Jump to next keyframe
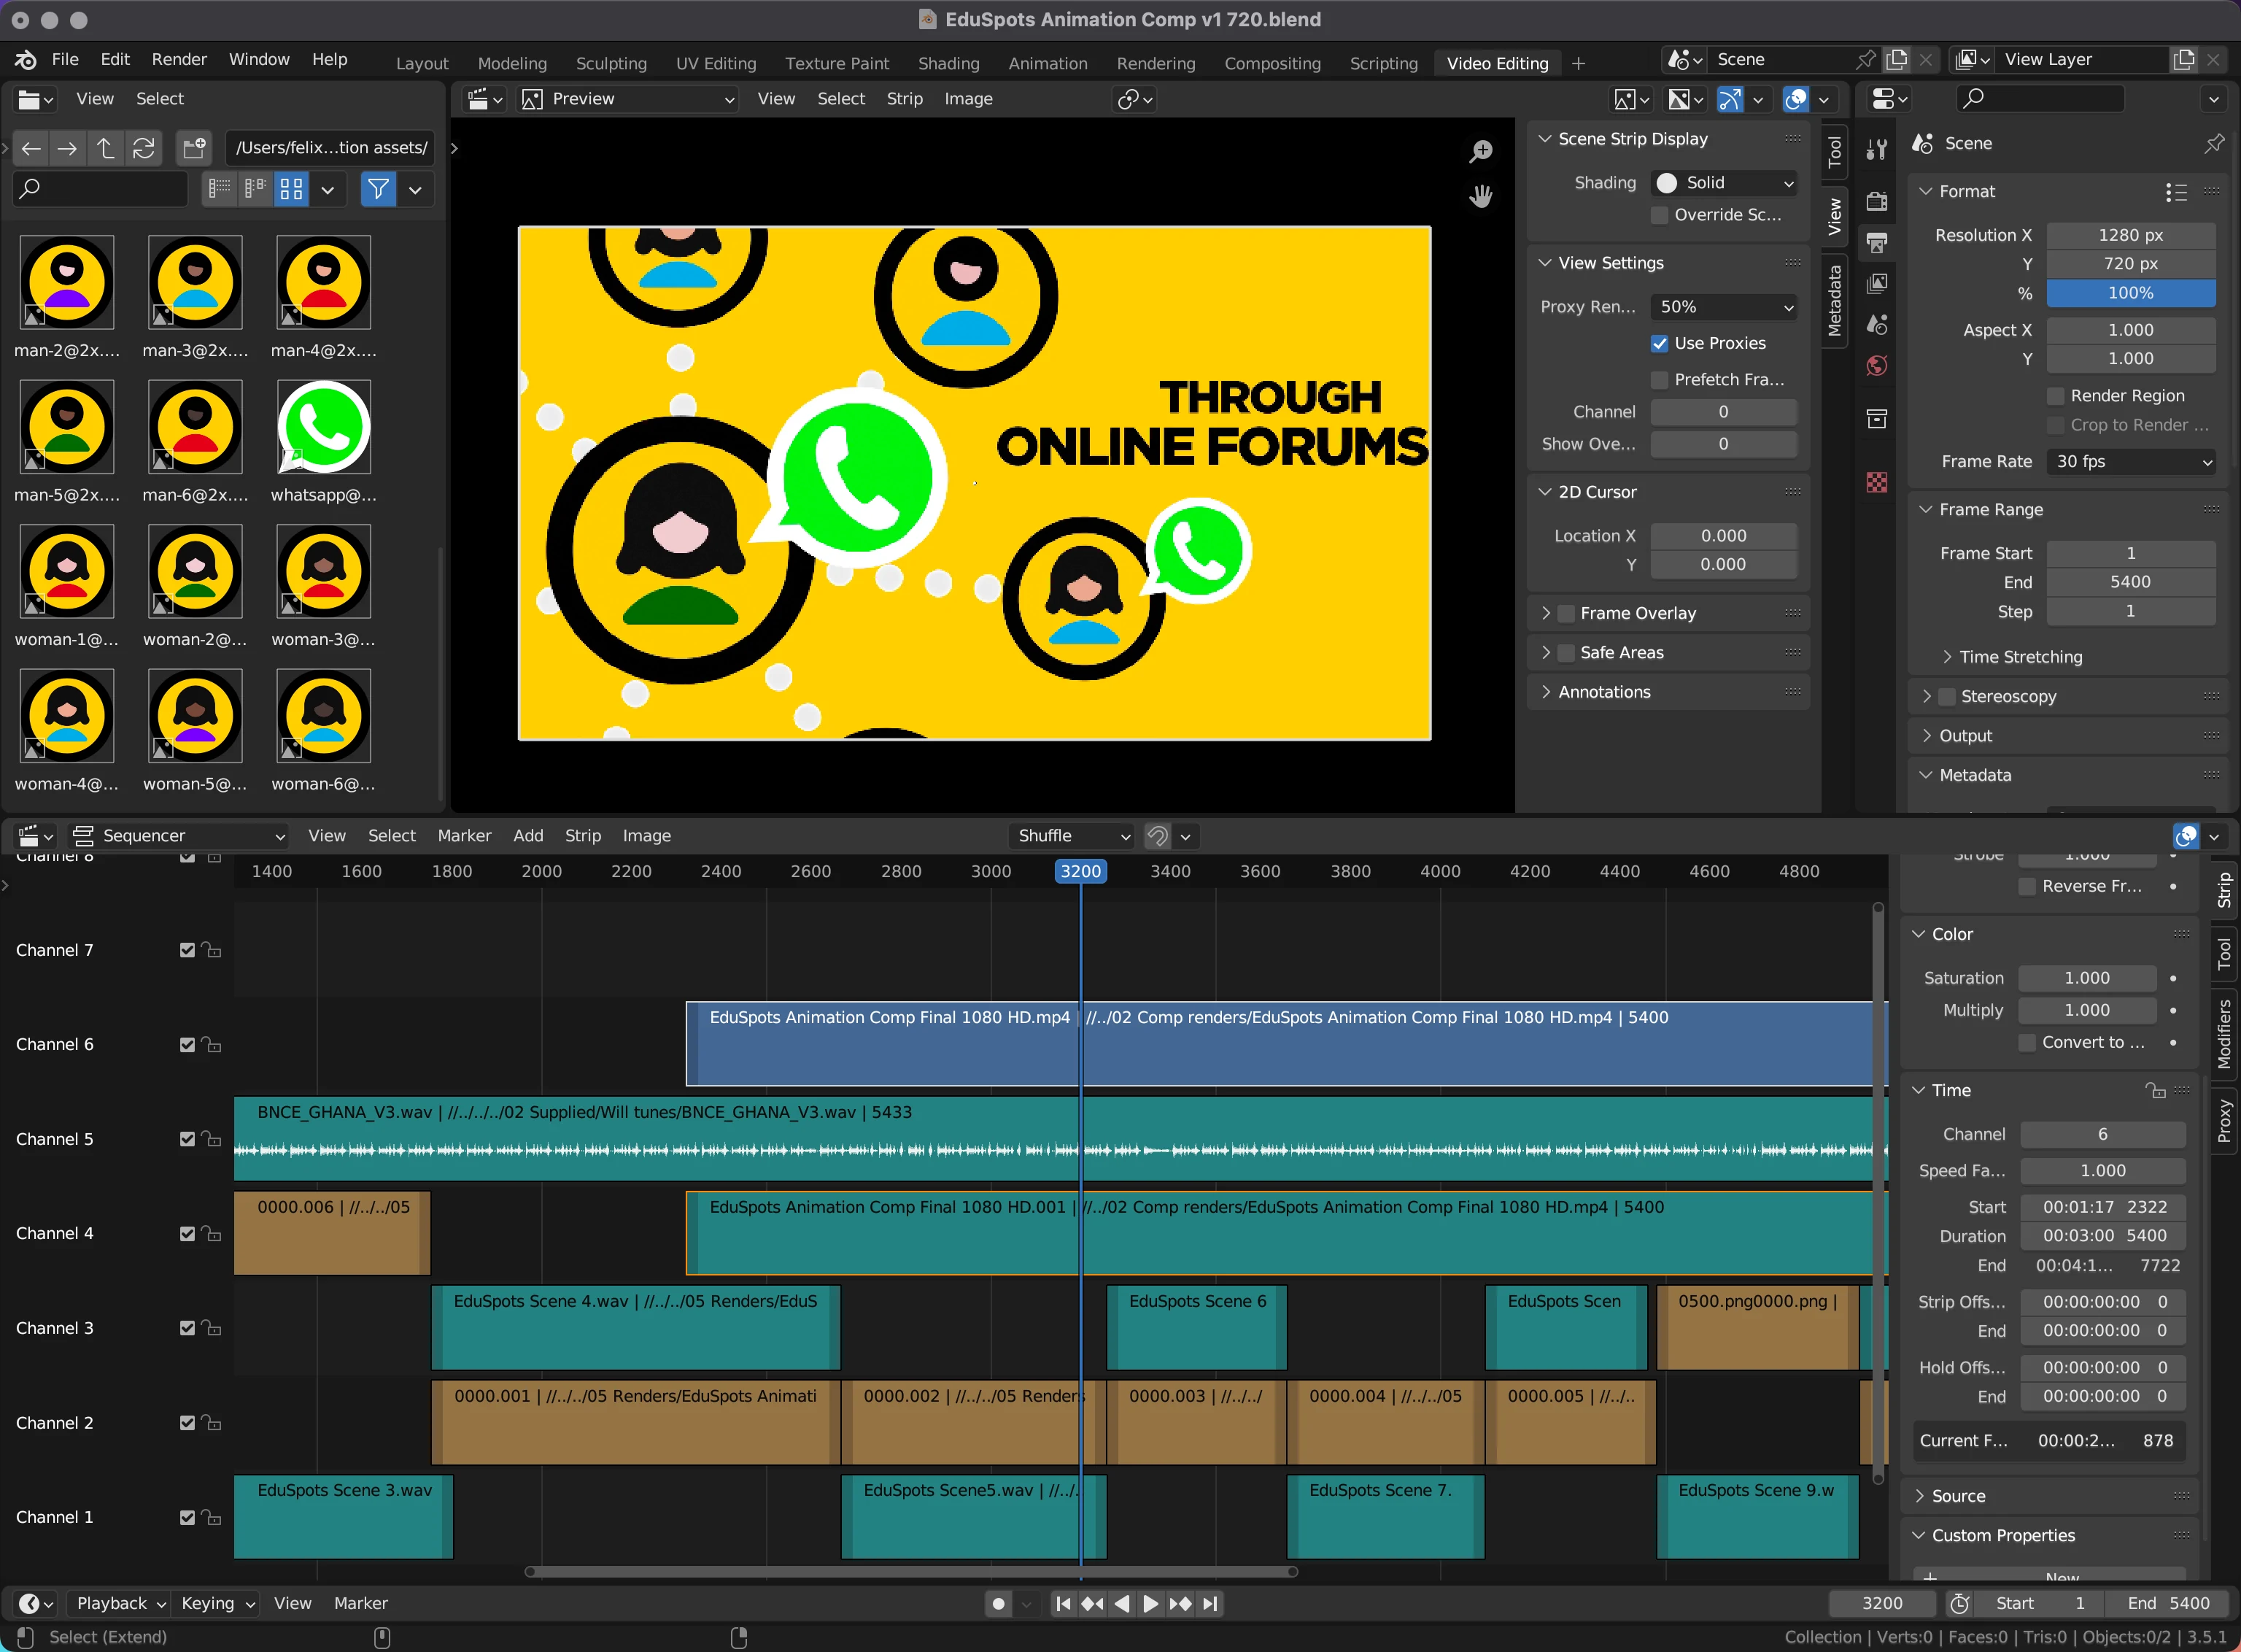Image resolution: width=2241 pixels, height=1652 pixels. (x=1180, y=1604)
